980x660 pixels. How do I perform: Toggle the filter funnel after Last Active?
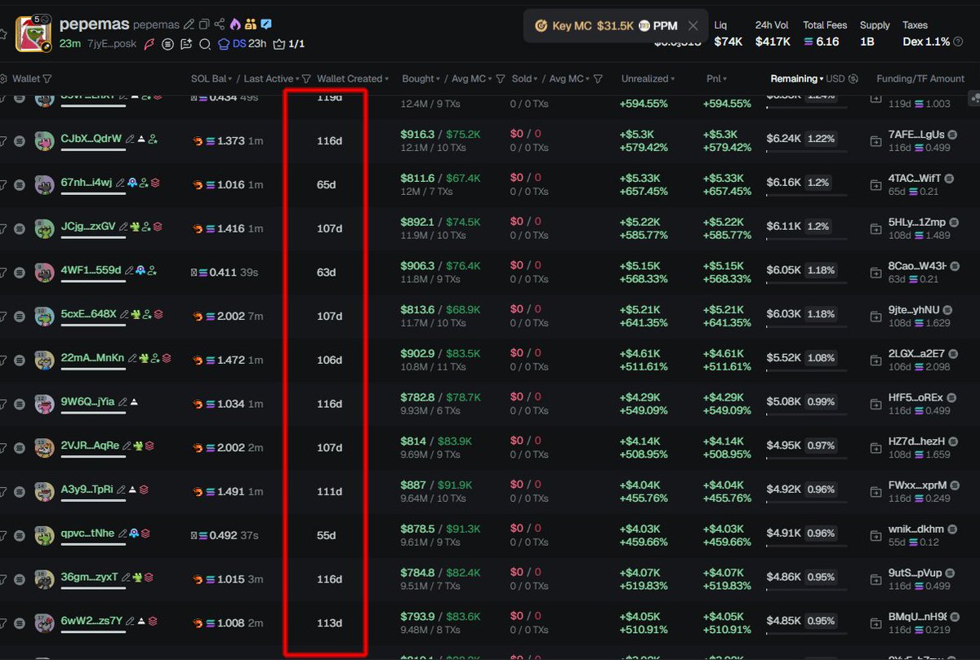pos(306,79)
